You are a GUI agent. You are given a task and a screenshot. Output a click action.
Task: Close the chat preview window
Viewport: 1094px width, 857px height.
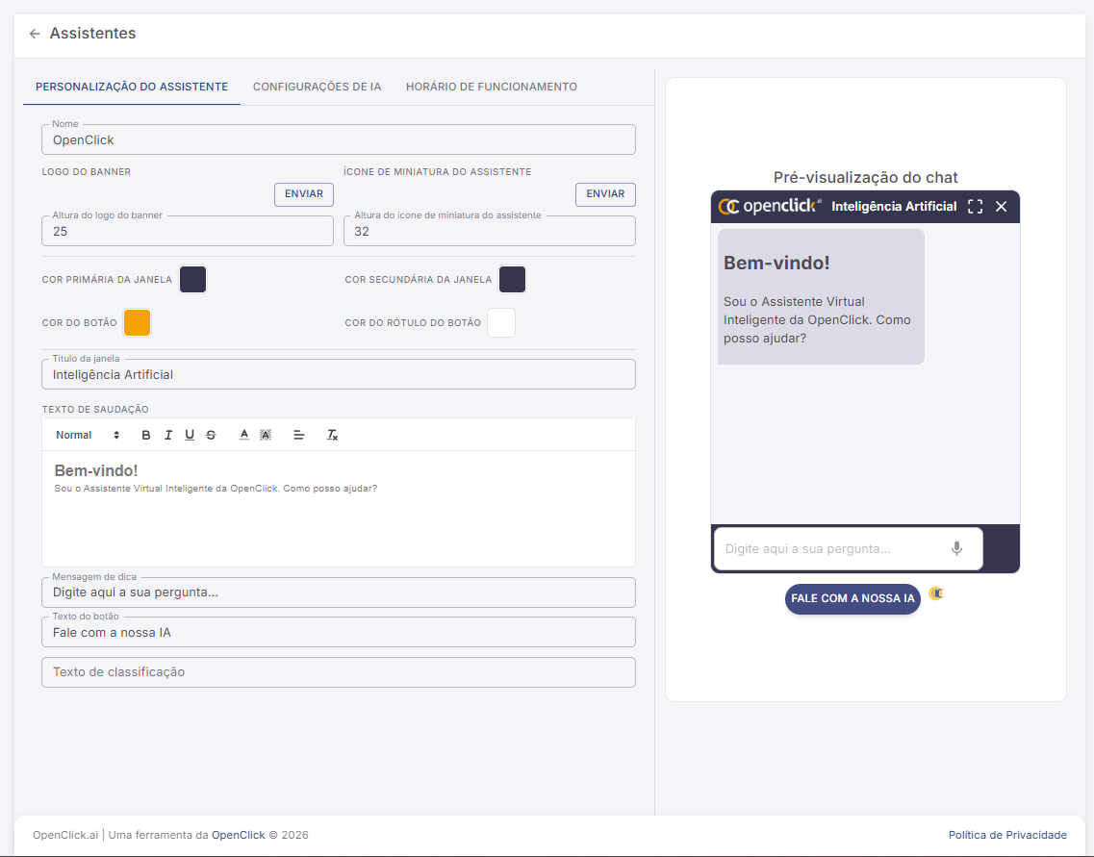[1001, 207]
